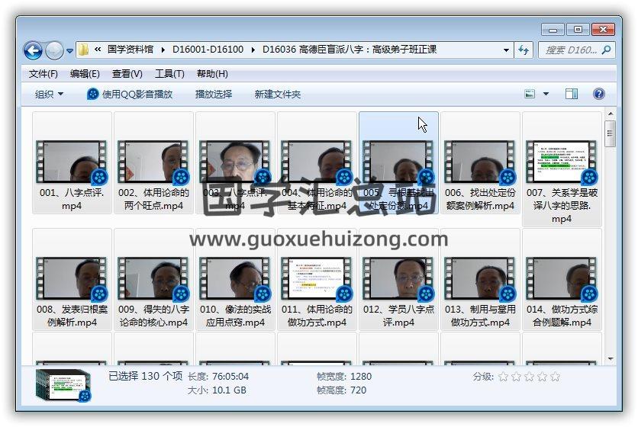Click the magnifier search icon
638x427 pixels.
[x=606, y=50]
